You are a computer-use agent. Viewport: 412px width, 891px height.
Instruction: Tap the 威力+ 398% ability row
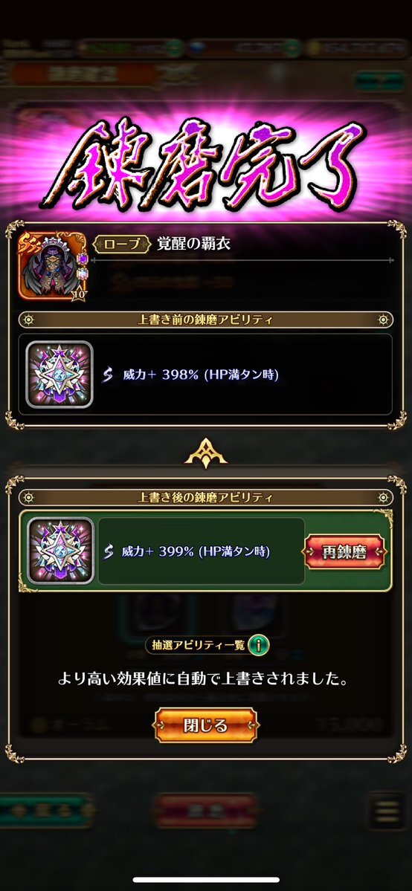pos(205,374)
